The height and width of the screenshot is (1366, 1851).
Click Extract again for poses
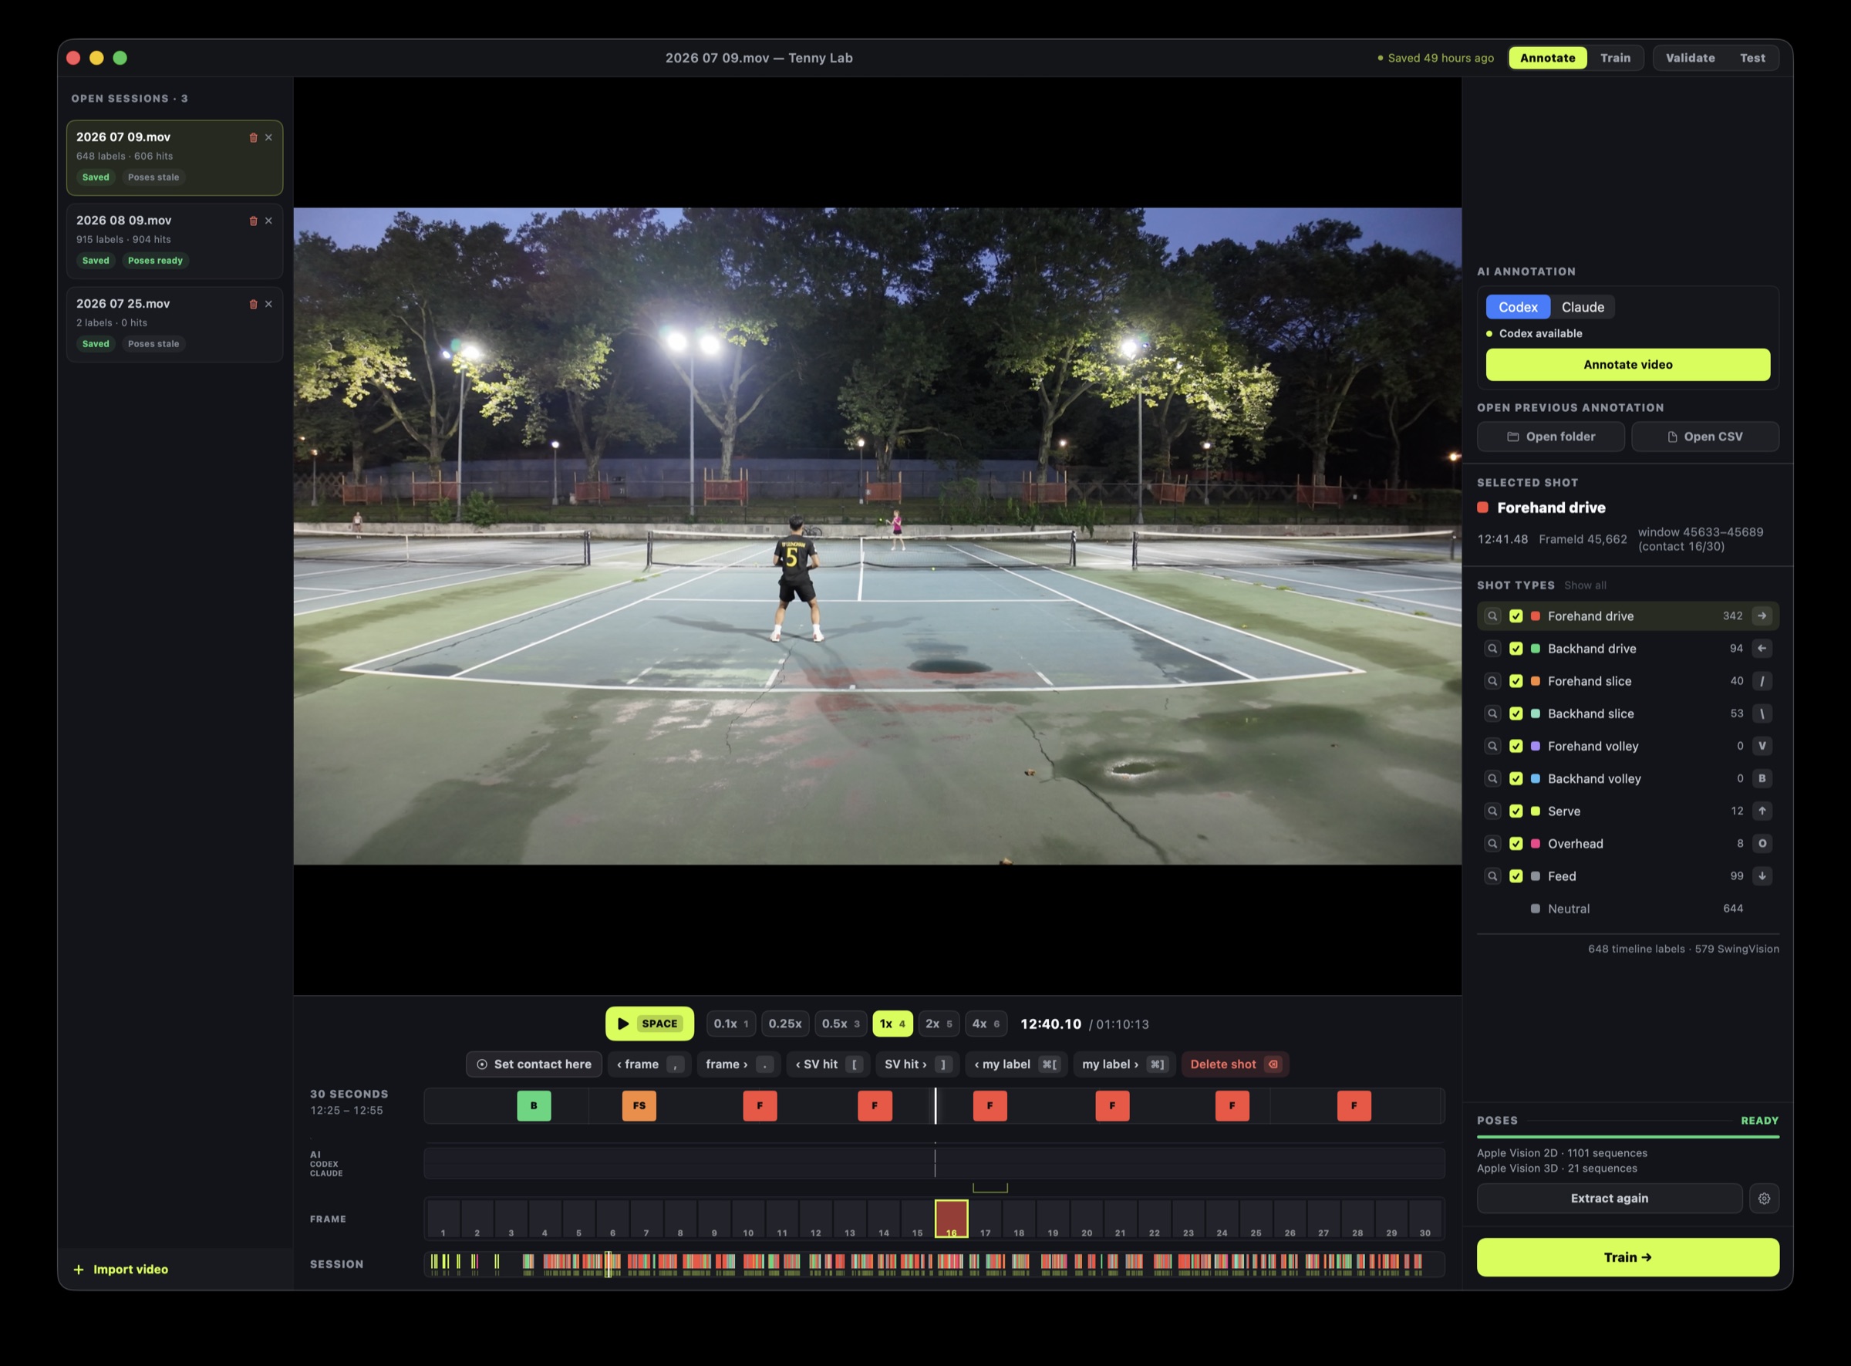[1609, 1198]
